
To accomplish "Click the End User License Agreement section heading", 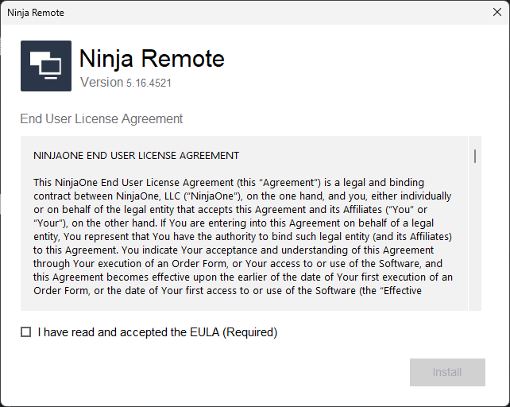I will click(x=102, y=119).
